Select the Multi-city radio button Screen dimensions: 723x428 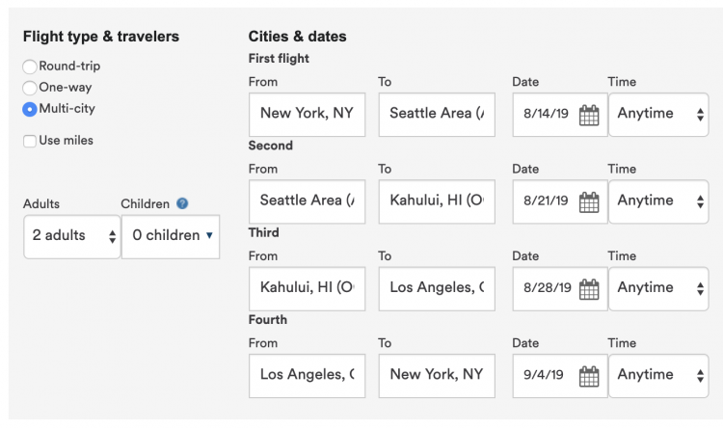coord(30,109)
